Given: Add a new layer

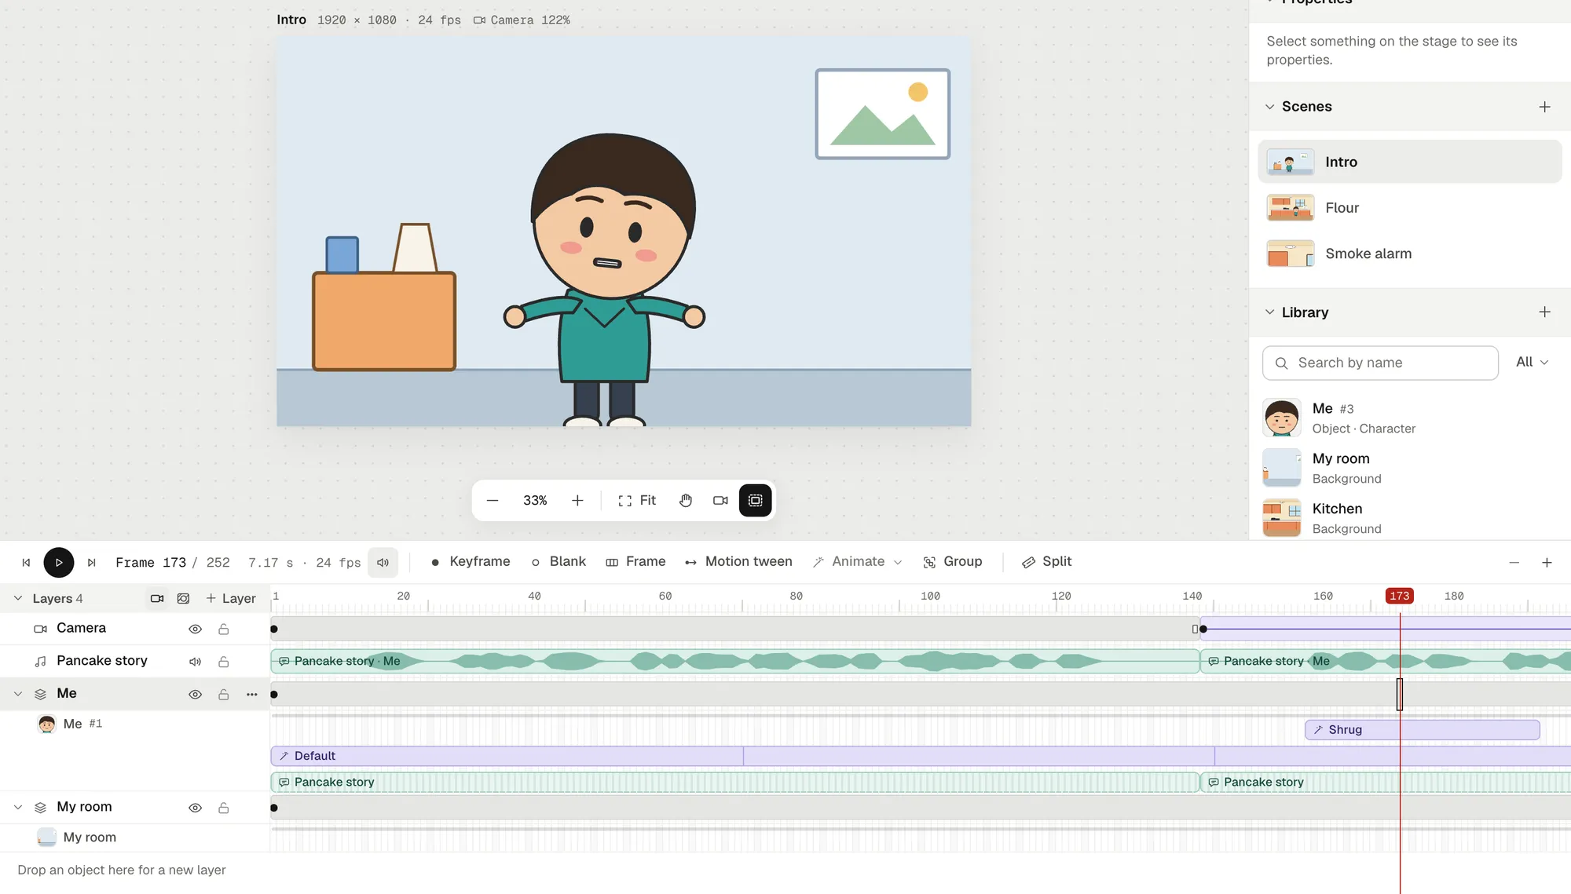Looking at the screenshot, I should [x=231, y=599].
